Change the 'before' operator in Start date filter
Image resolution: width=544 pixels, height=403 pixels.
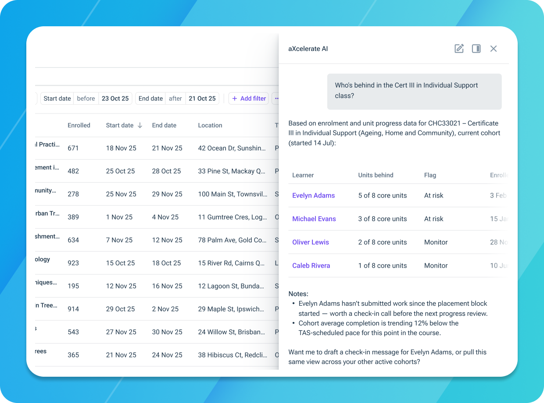pos(86,99)
